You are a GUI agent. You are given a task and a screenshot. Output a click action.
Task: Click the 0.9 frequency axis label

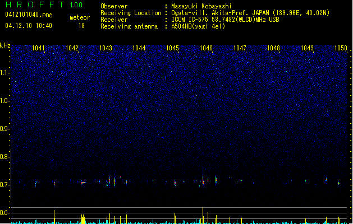point(4,129)
